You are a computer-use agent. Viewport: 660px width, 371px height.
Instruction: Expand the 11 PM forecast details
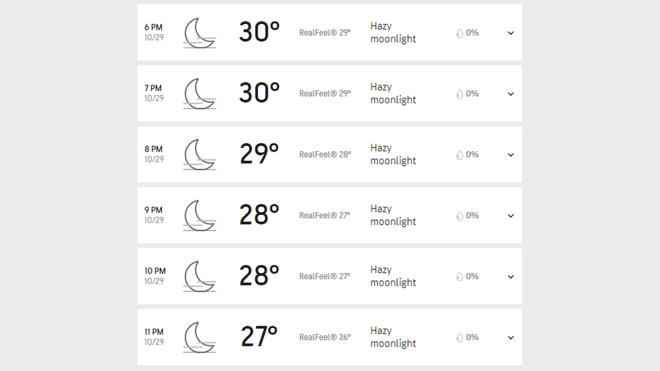click(510, 338)
